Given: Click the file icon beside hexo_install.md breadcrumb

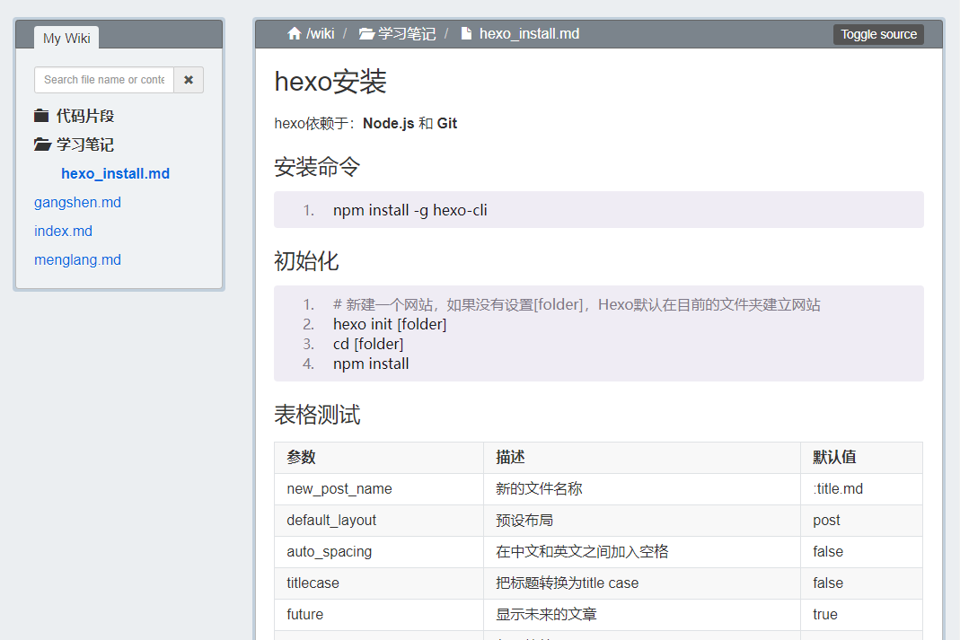Looking at the screenshot, I should point(466,33).
